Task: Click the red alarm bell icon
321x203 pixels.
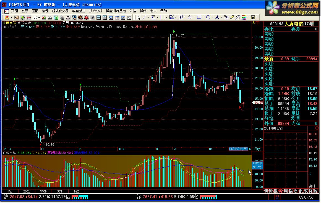Action: (86, 18)
